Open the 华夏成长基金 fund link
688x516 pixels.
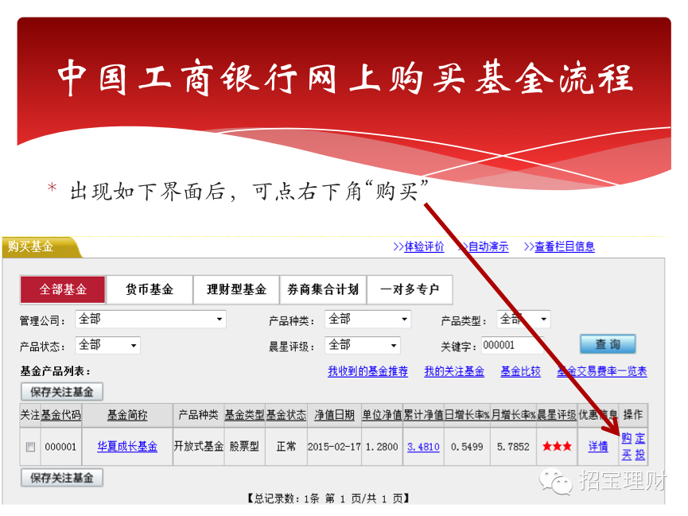pos(127,447)
